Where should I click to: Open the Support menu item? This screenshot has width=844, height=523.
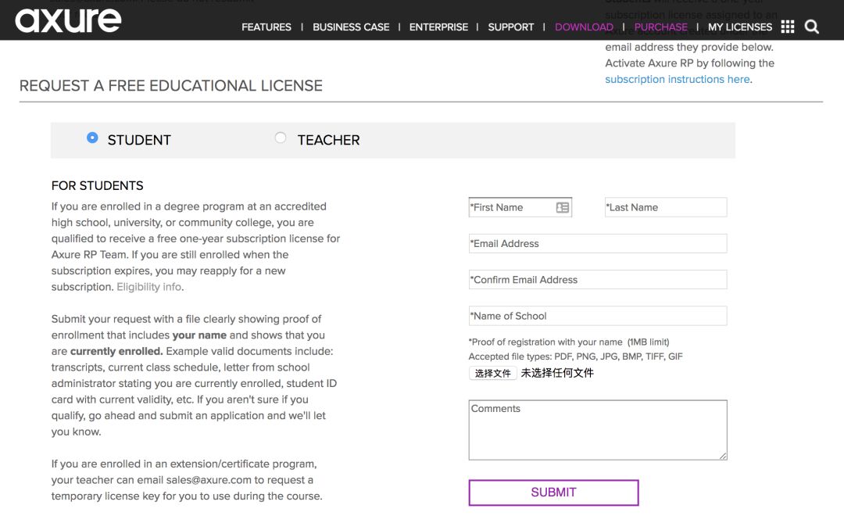(511, 27)
